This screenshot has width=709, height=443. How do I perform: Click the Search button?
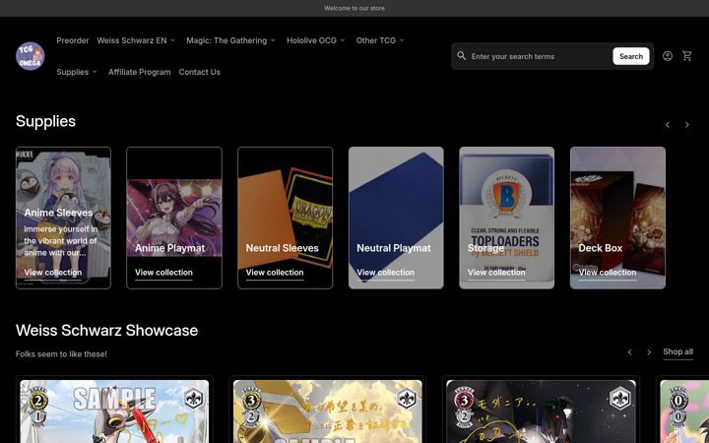pos(631,56)
